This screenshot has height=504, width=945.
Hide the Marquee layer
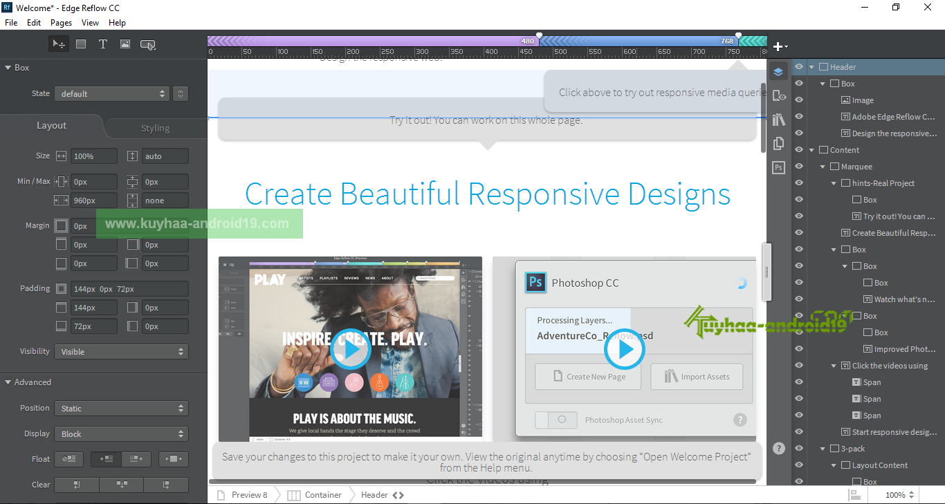tap(799, 167)
